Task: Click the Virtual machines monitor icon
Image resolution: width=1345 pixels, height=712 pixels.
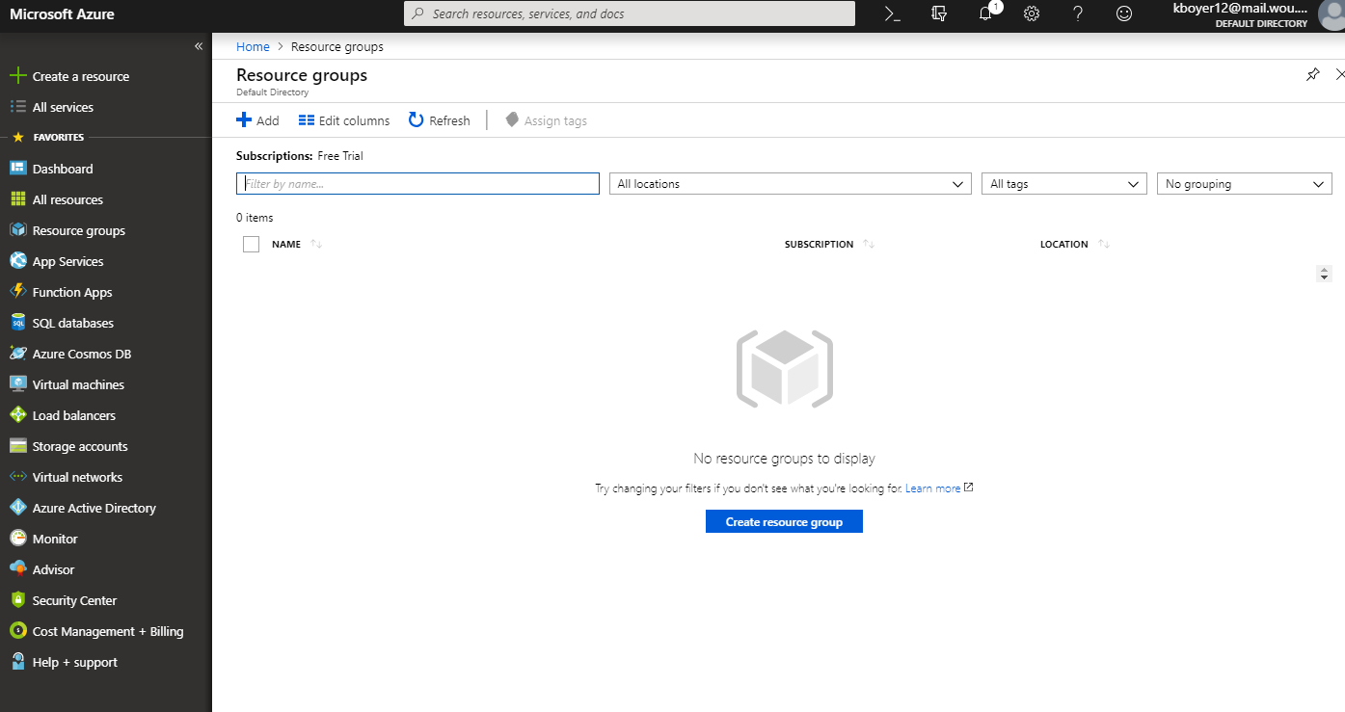Action: click(17, 384)
